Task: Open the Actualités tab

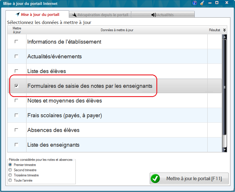Action: pyautogui.click(x=163, y=15)
